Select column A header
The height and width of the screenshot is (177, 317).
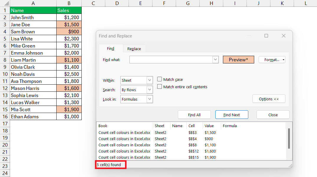tap(33, 4)
